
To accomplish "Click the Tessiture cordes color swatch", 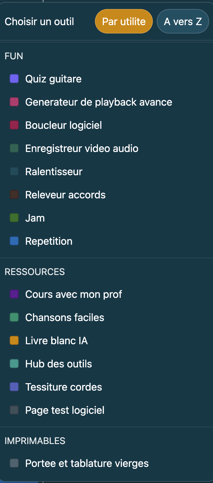I will point(14,387).
